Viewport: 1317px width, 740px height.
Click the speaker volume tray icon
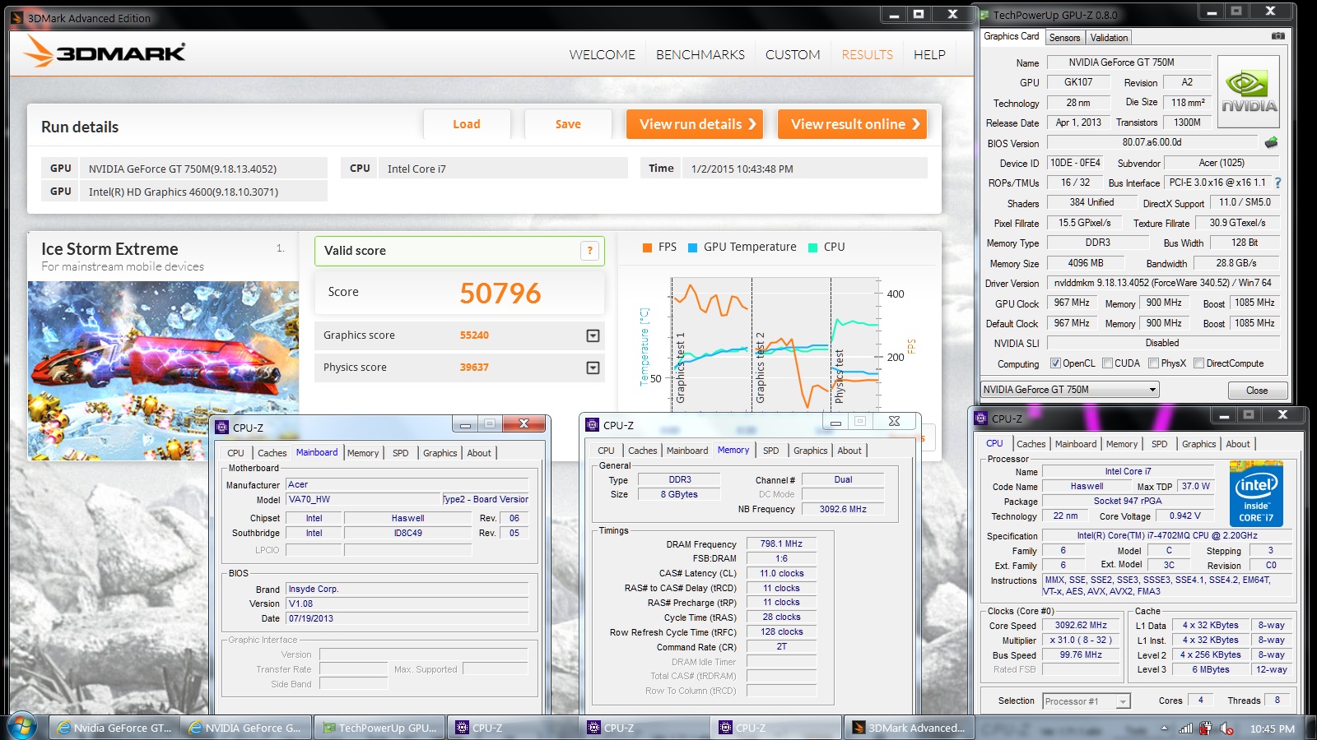click(x=1226, y=728)
